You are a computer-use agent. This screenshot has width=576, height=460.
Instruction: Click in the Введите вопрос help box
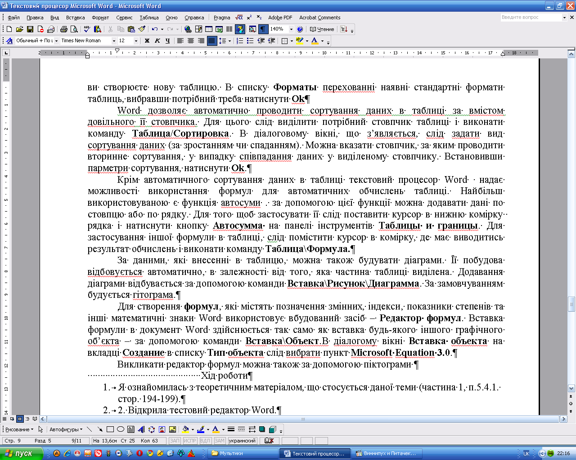pos(531,17)
